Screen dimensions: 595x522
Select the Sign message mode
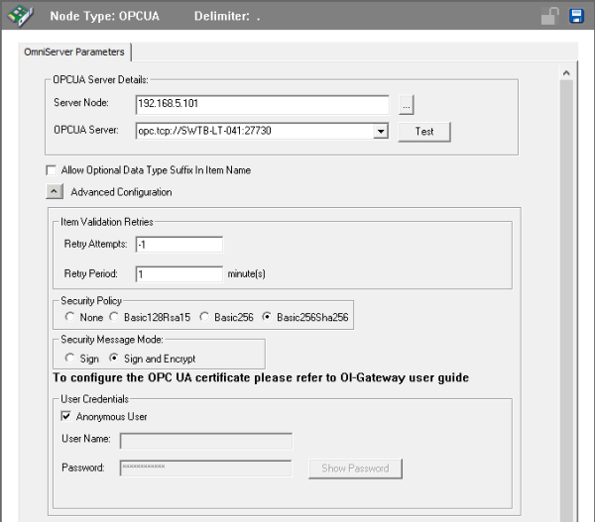click(x=69, y=358)
